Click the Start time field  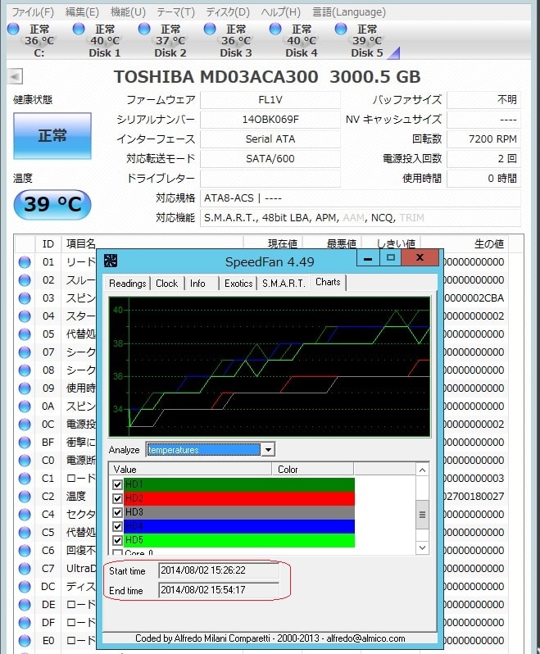point(219,570)
